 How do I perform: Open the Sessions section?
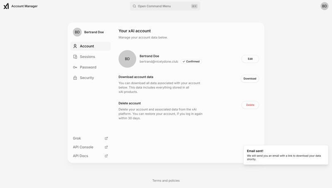(90, 57)
